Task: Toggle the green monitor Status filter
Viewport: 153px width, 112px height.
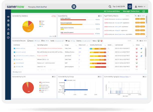Action: (99, 41)
